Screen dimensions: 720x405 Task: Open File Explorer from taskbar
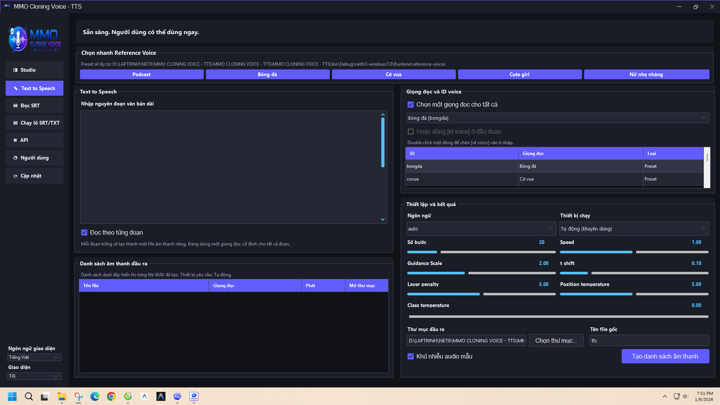(x=62, y=396)
